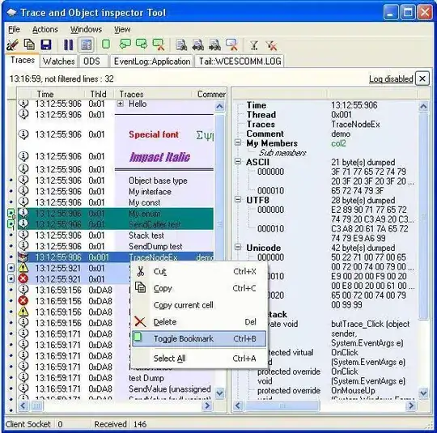437x433 pixels.
Task: Click the error icon at 13:12:55:921
Action: click(23, 278)
